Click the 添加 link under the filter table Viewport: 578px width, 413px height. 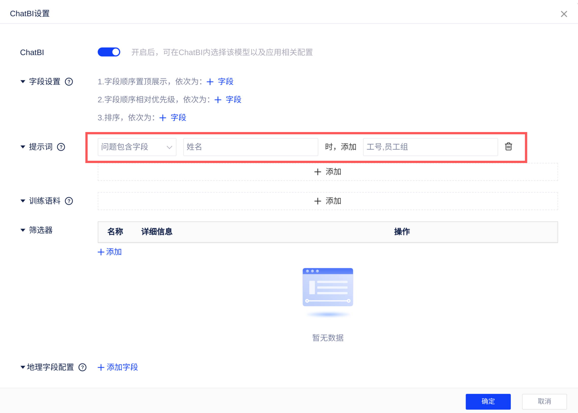pos(110,252)
